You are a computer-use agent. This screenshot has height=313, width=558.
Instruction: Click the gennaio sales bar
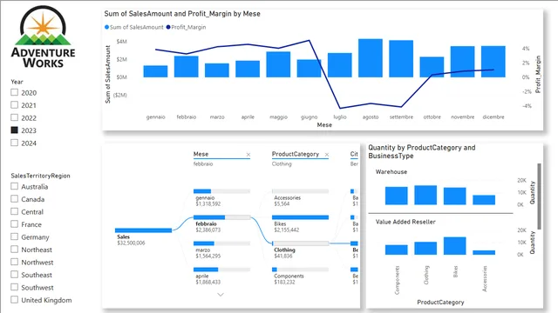(x=155, y=71)
